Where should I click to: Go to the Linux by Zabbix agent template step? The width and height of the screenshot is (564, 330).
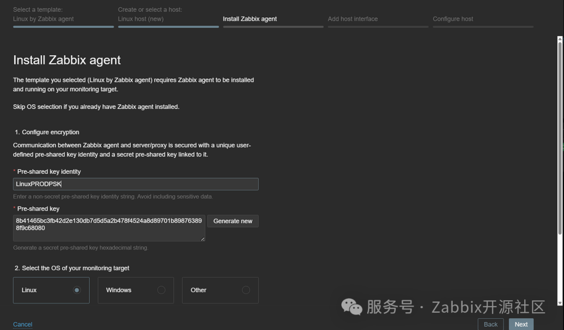point(43,19)
